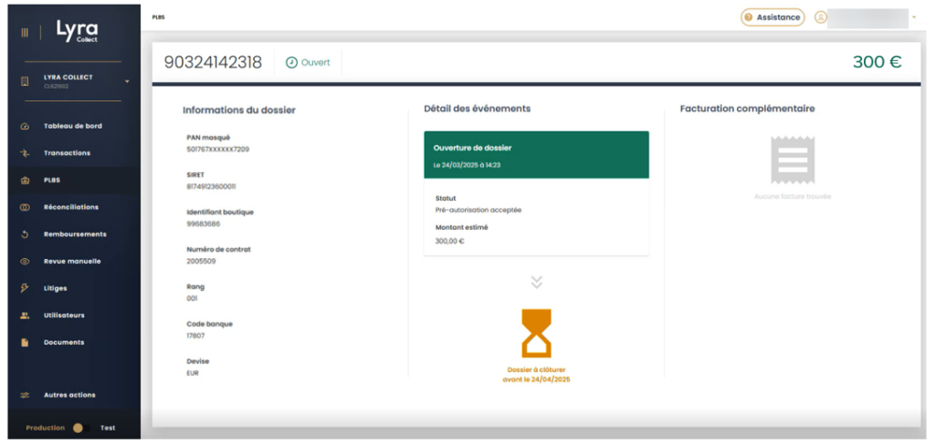Click the Code banque value 17807
Screen dimensions: 935x446
click(x=195, y=336)
